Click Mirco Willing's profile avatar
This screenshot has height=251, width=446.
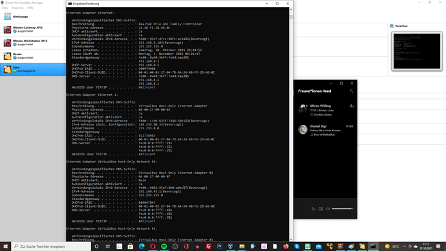(303, 109)
